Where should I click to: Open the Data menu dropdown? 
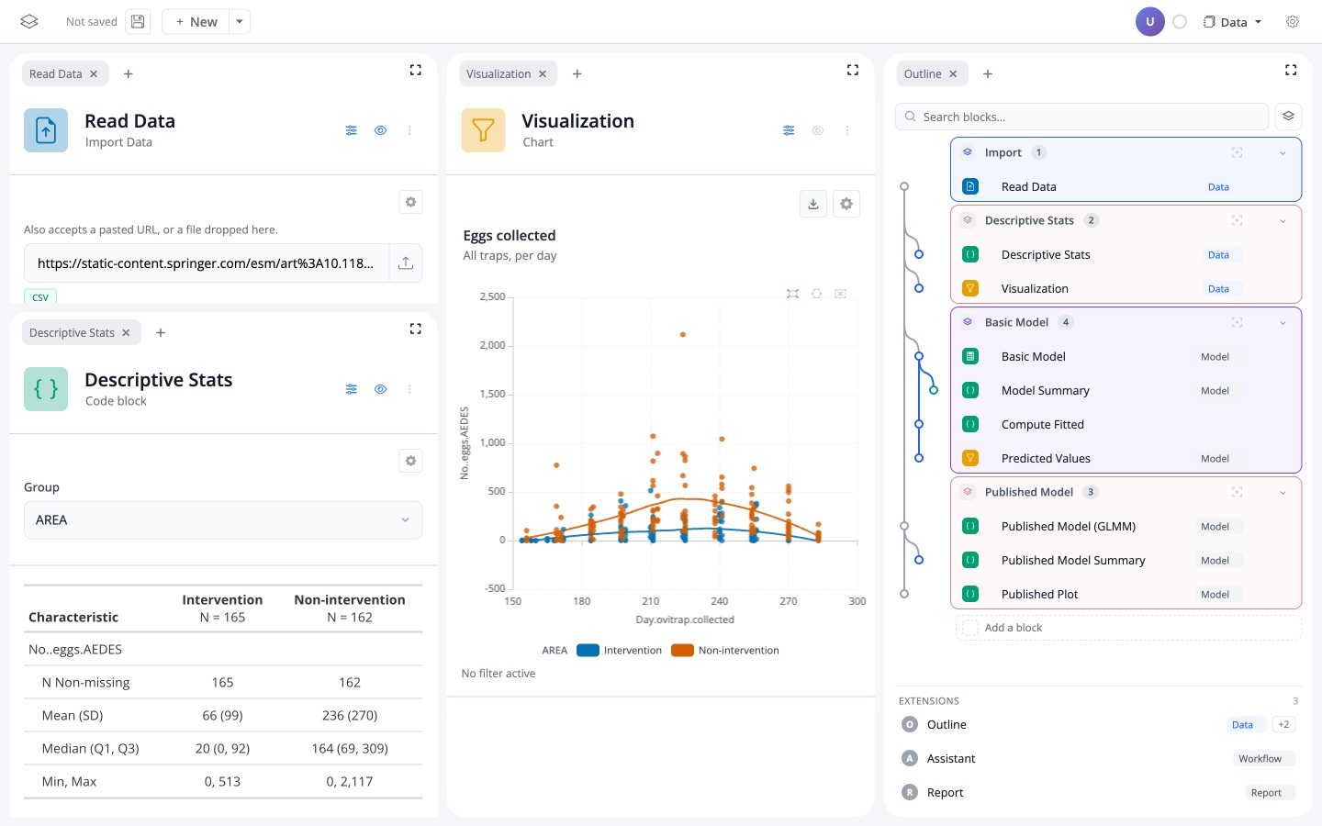pos(1233,22)
